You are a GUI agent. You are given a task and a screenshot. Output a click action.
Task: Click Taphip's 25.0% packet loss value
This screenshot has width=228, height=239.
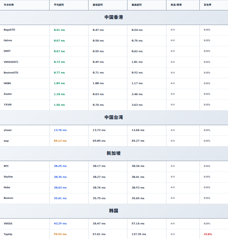[208, 234]
